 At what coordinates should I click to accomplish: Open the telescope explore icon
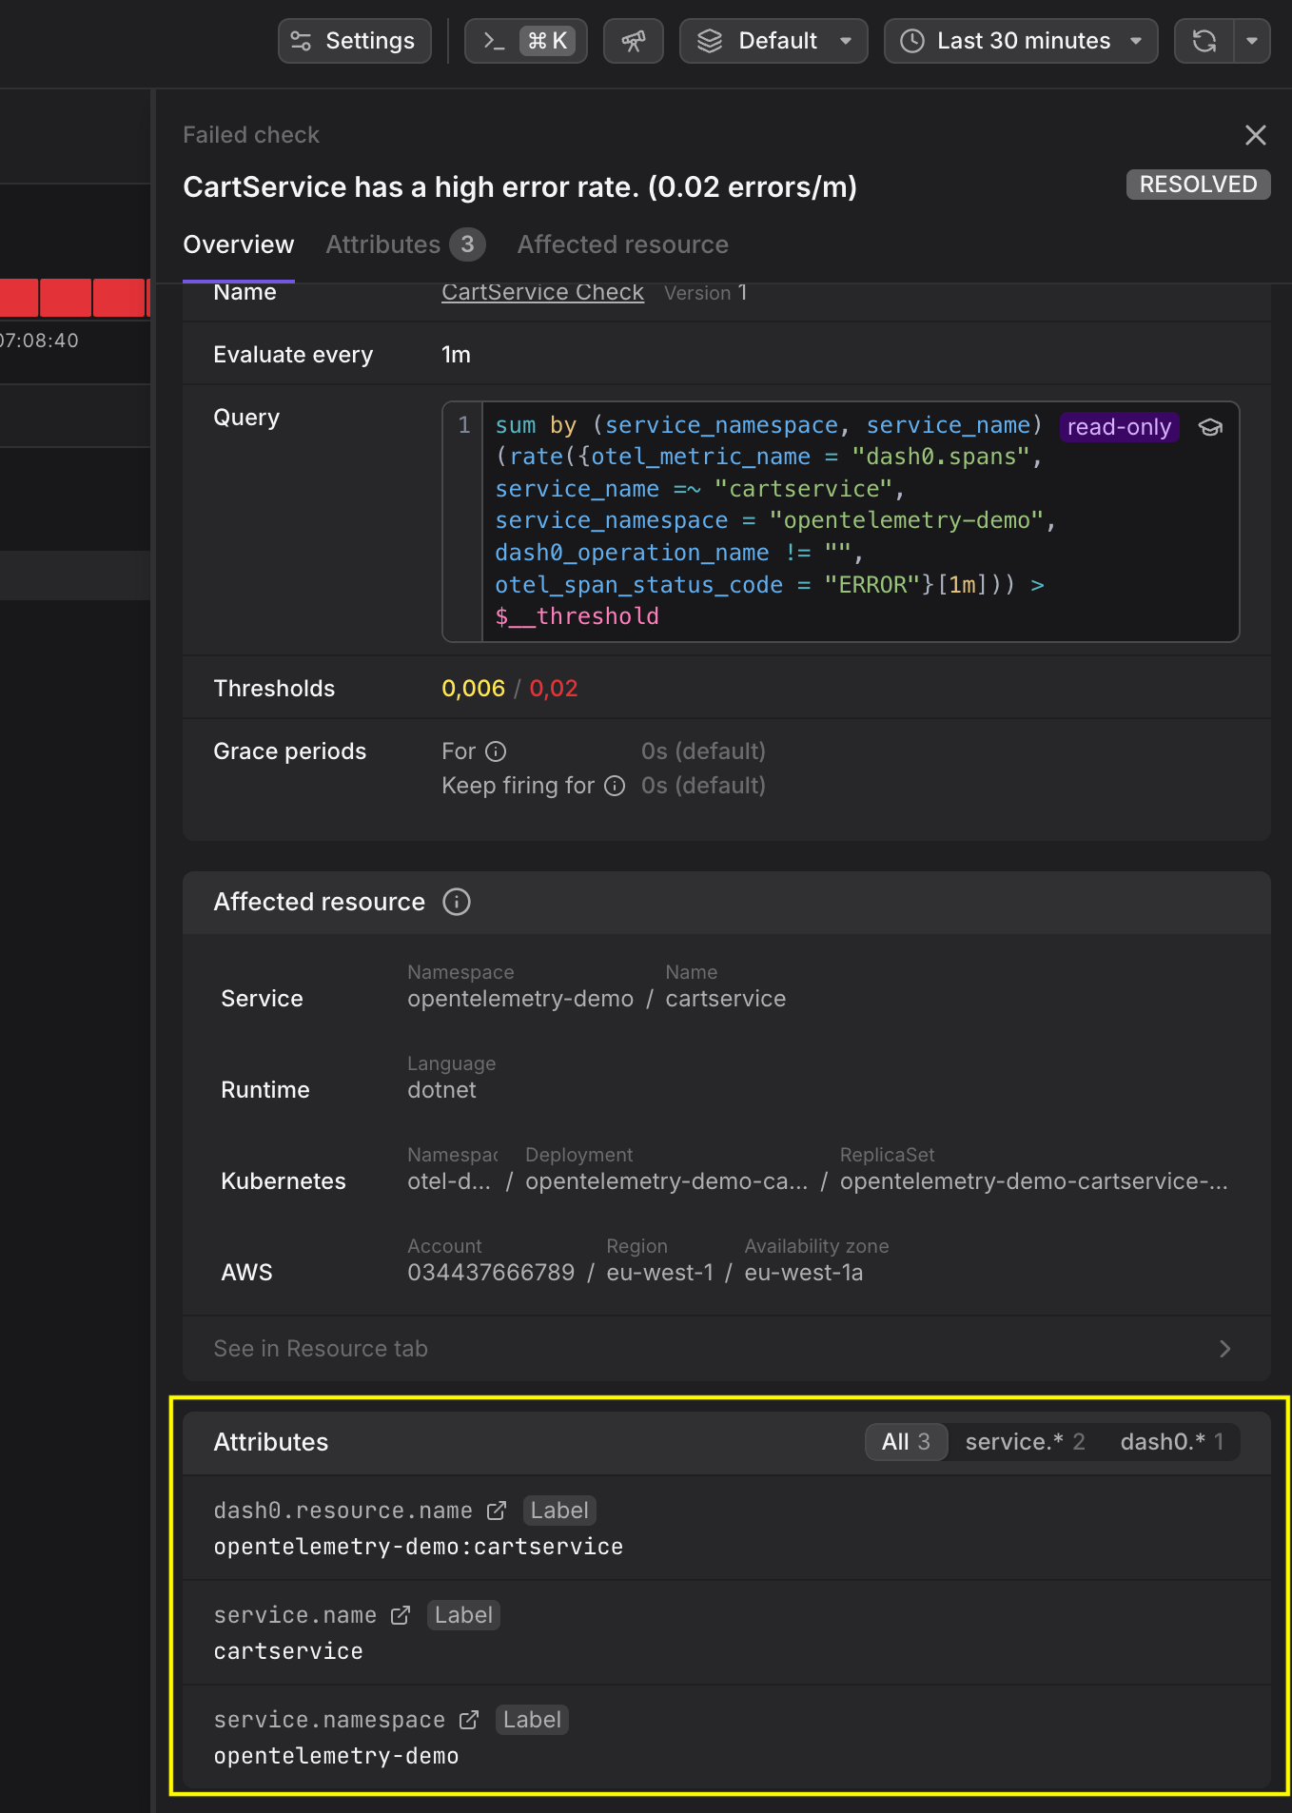[x=633, y=41]
